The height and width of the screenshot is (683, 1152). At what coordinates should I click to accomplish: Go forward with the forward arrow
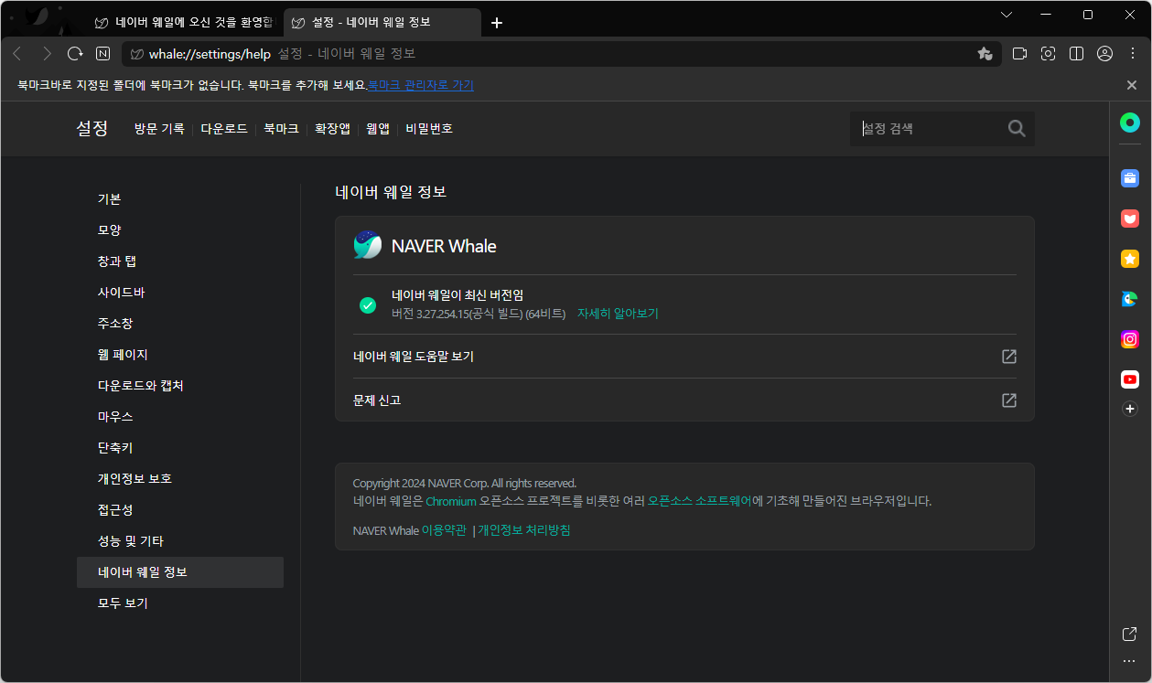coord(47,54)
